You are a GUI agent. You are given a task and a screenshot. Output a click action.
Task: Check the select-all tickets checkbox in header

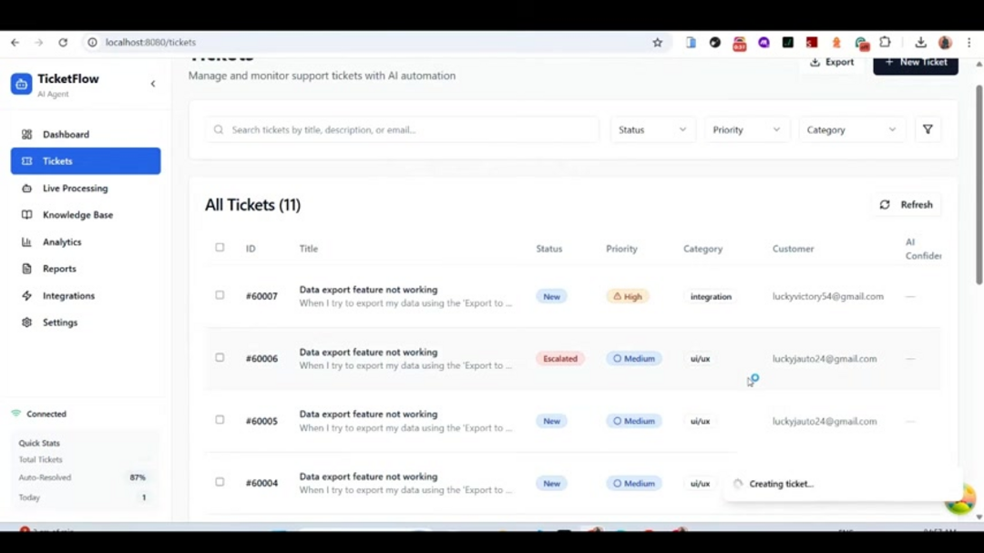click(220, 248)
